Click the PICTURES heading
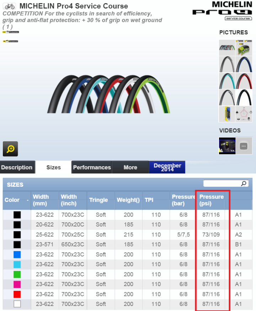256x311 pixels. click(234, 32)
